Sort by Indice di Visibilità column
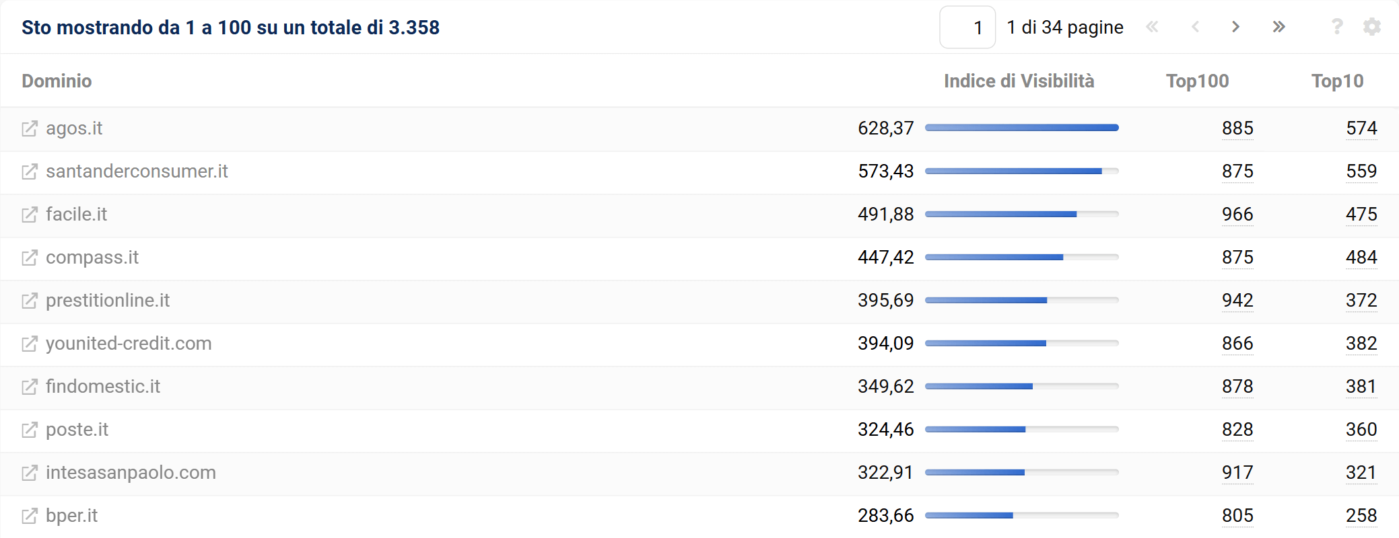Screen dimensions: 1399x538 (1019, 81)
